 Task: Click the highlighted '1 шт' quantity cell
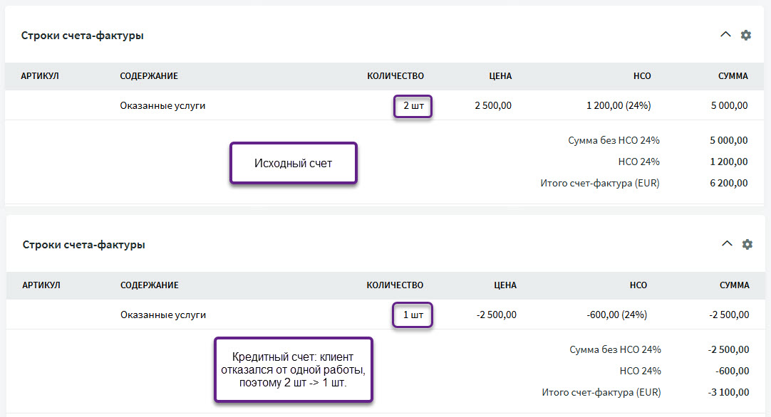tap(413, 315)
